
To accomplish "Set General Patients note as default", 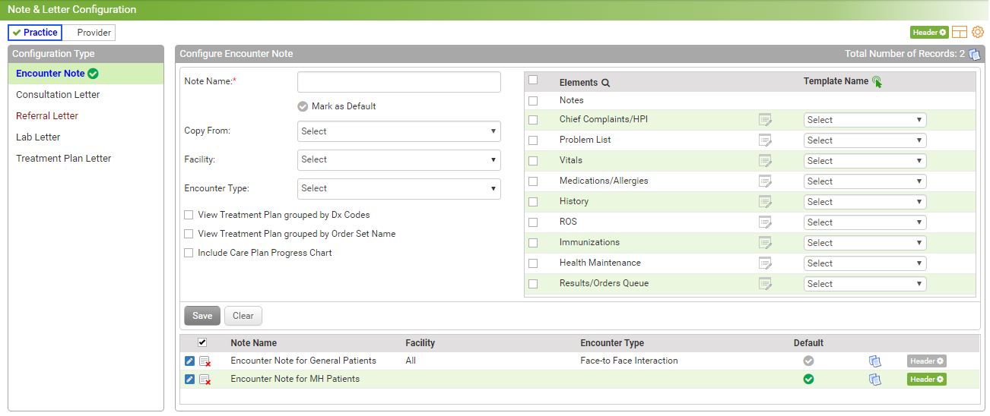I will click(x=808, y=361).
